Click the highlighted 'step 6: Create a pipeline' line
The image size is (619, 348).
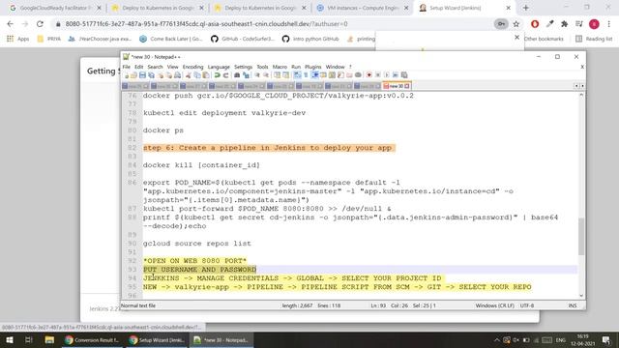point(269,148)
